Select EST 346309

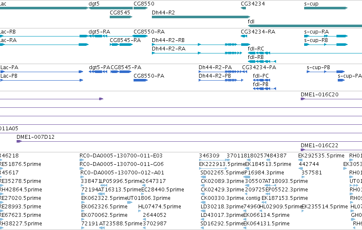[209, 156]
